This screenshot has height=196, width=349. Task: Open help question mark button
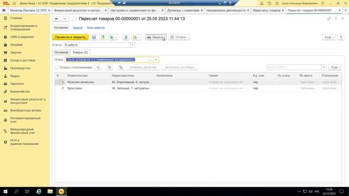pos(341,38)
